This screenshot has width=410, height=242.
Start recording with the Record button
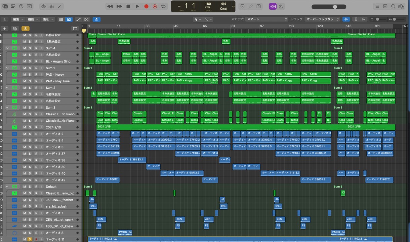pos(146,6)
